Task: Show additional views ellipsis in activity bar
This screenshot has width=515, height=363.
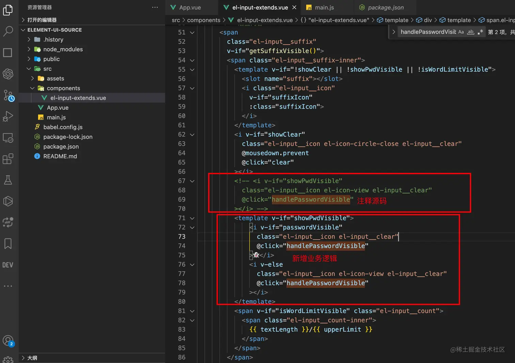Action: (x=8, y=286)
